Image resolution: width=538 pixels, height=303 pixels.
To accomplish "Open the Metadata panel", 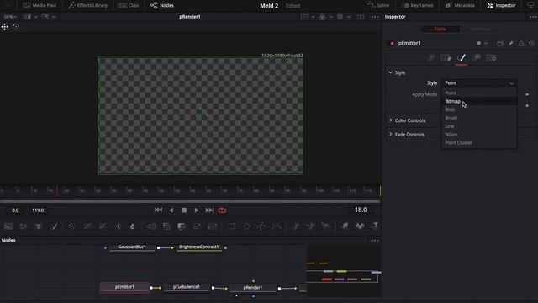I will pos(460,5).
